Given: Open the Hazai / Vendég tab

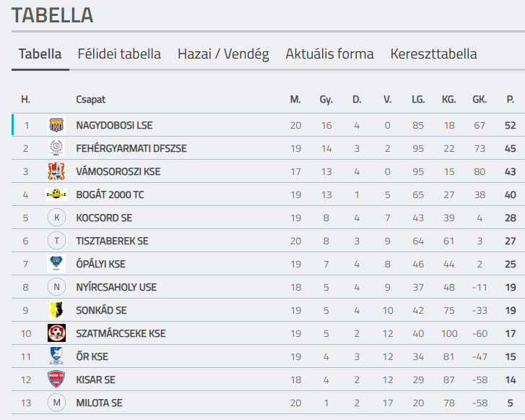Looking at the screenshot, I should (223, 54).
